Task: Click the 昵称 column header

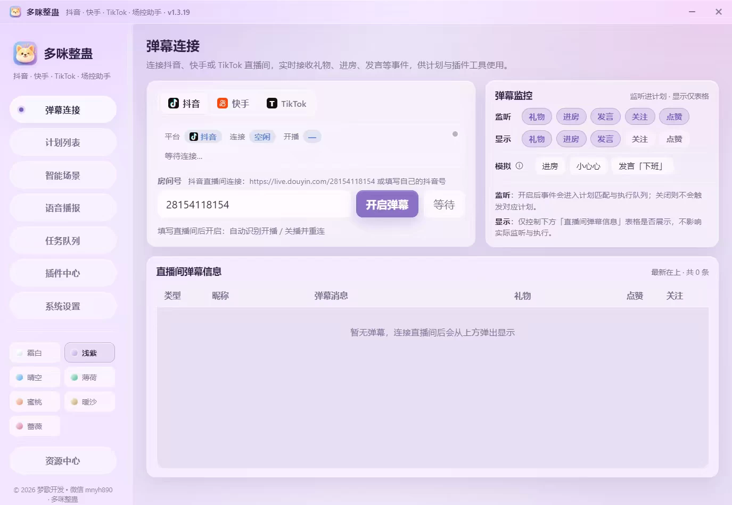Action: click(220, 296)
